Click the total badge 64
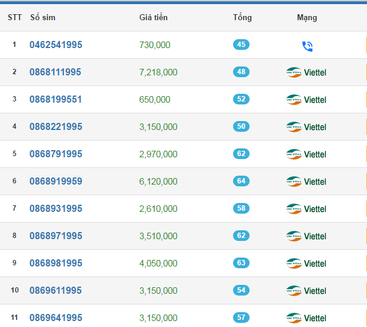367x327 pixels. pyautogui.click(x=241, y=181)
